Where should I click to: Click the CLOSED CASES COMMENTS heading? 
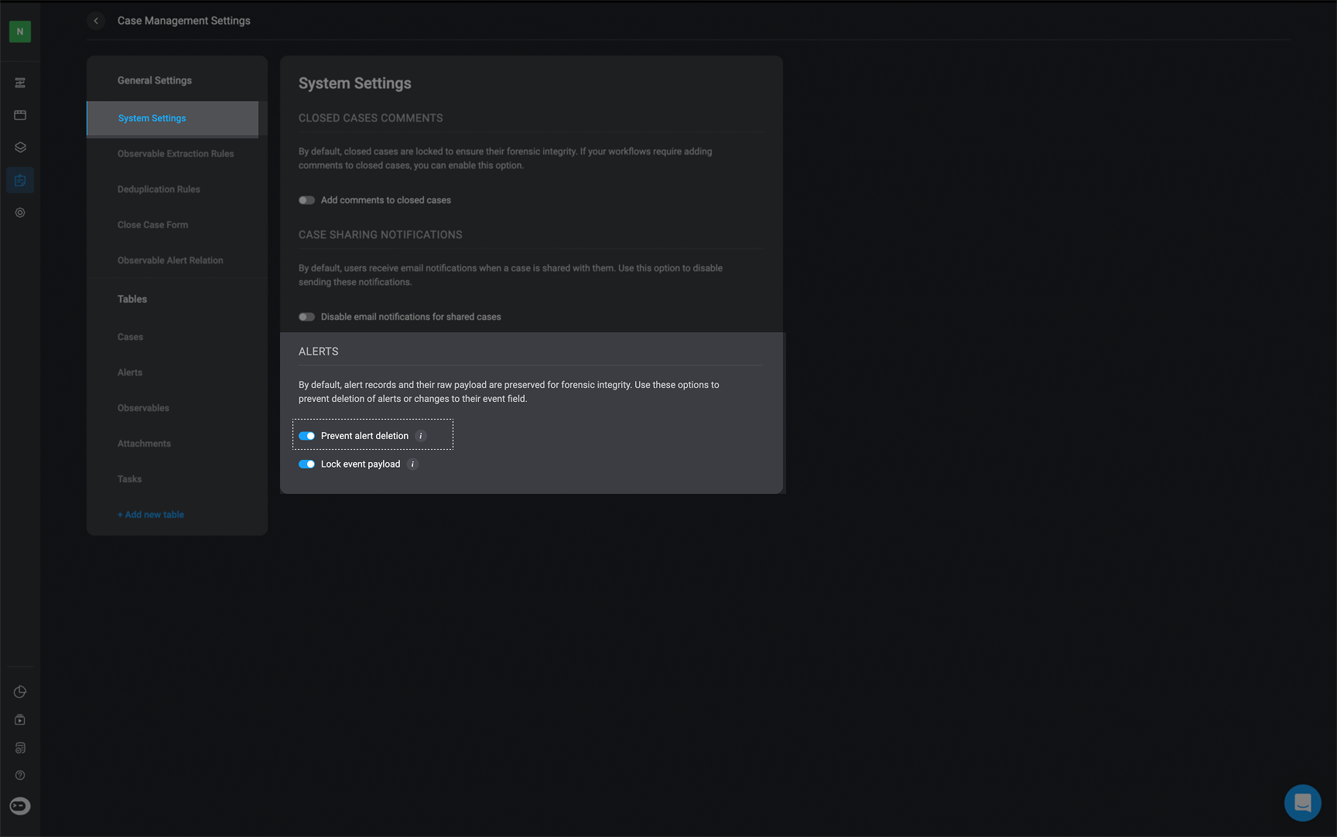[371, 118]
